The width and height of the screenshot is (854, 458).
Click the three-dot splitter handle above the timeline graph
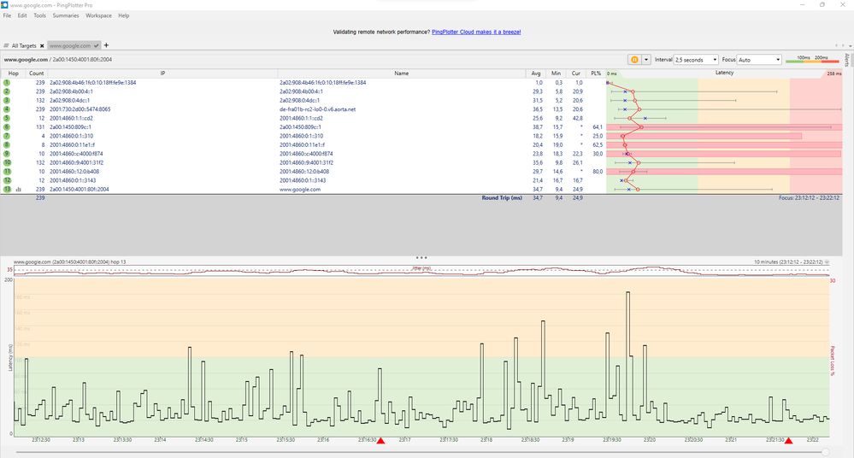(x=421, y=257)
